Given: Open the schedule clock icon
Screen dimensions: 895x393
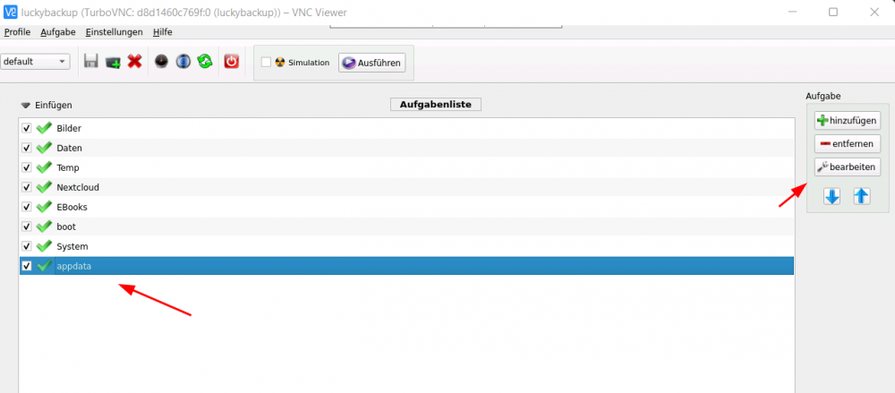Looking at the screenshot, I should click(x=161, y=61).
